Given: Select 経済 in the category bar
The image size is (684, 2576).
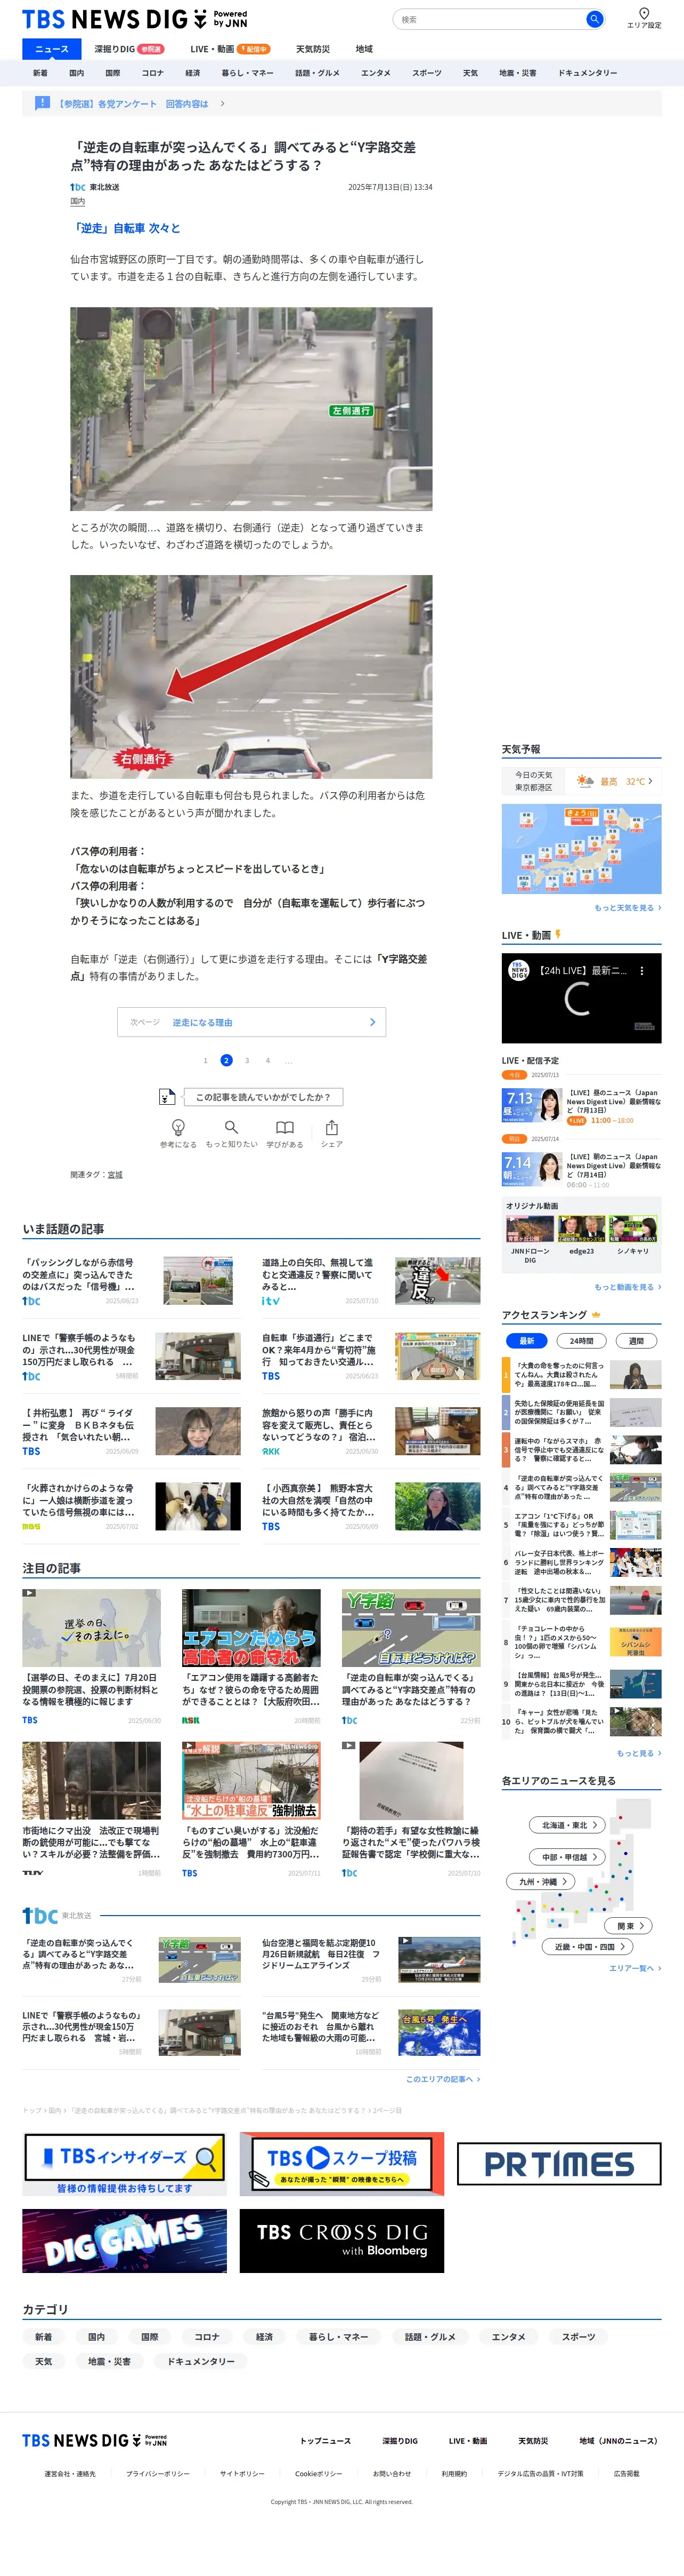Looking at the screenshot, I should (193, 73).
